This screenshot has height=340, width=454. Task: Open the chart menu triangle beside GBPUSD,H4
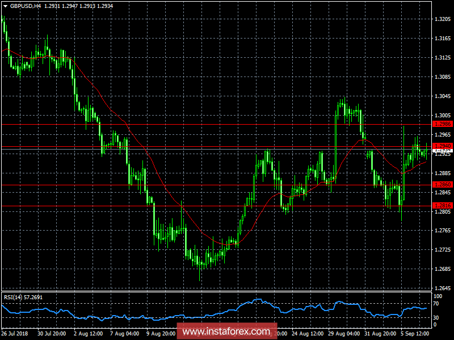point(5,6)
